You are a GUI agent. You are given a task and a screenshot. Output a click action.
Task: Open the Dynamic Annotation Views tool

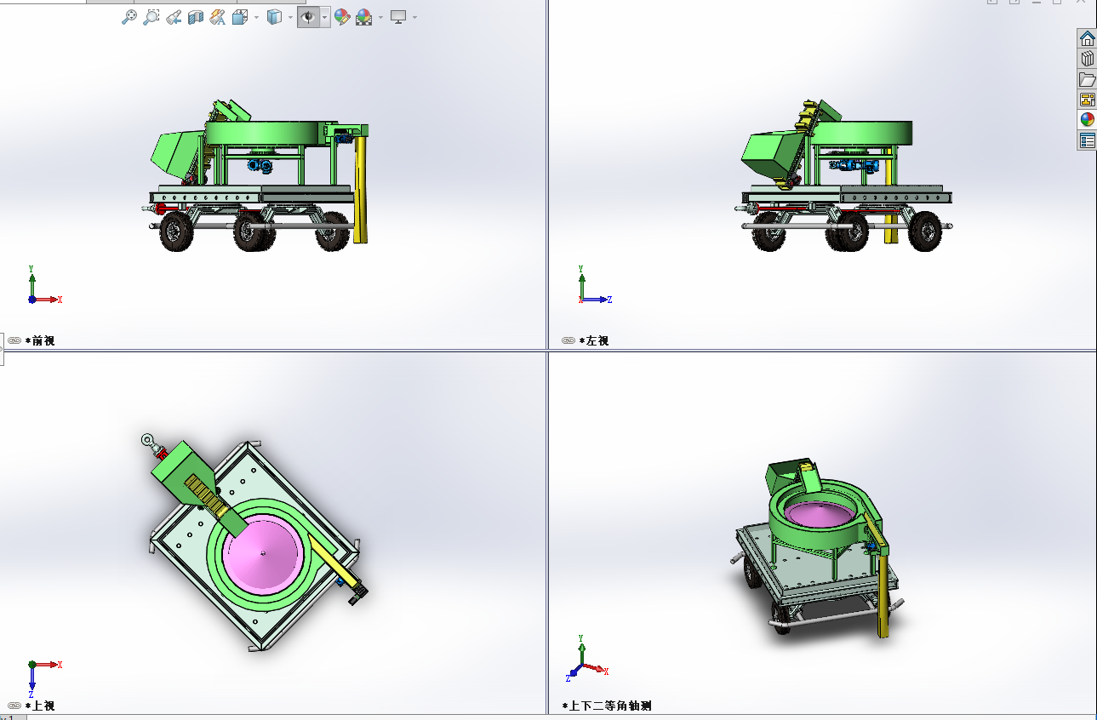pyautogui.click(x=218, y=17)
